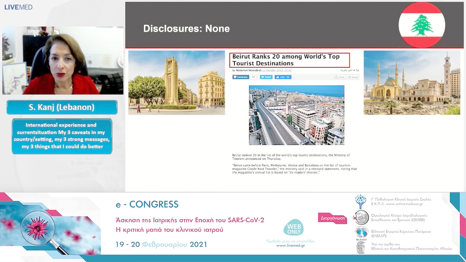Select the quote starting 'Beirut came before Paris'
466x262 pixels.
point(295,169)
